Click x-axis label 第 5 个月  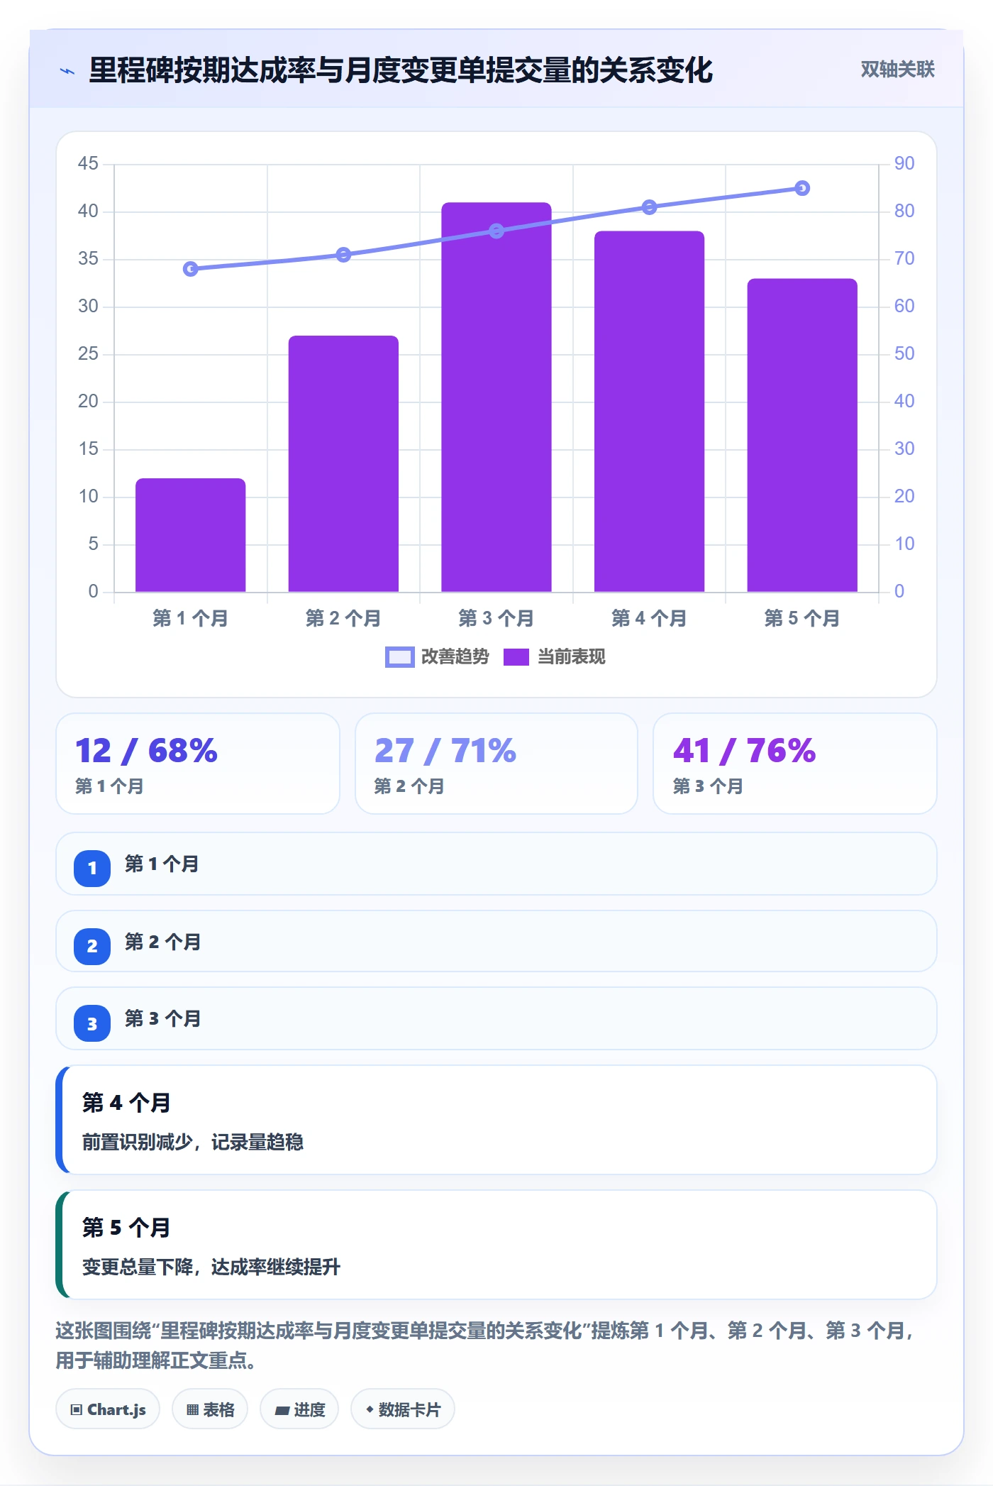point(802,618)
